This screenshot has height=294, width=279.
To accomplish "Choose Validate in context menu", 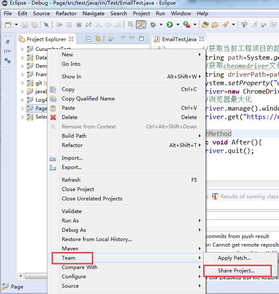I will [x=126, y=211].
